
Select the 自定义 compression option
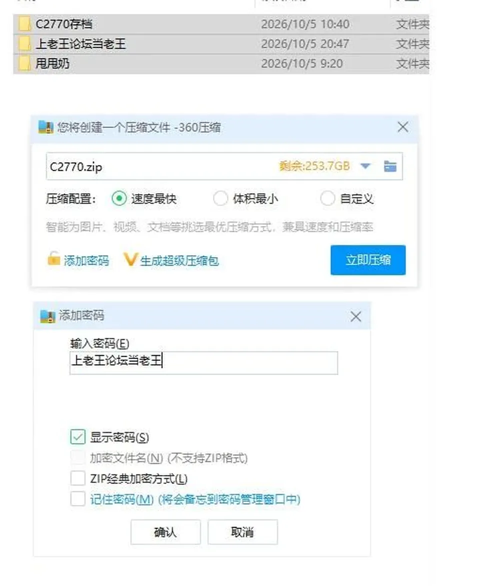(327, 198)
